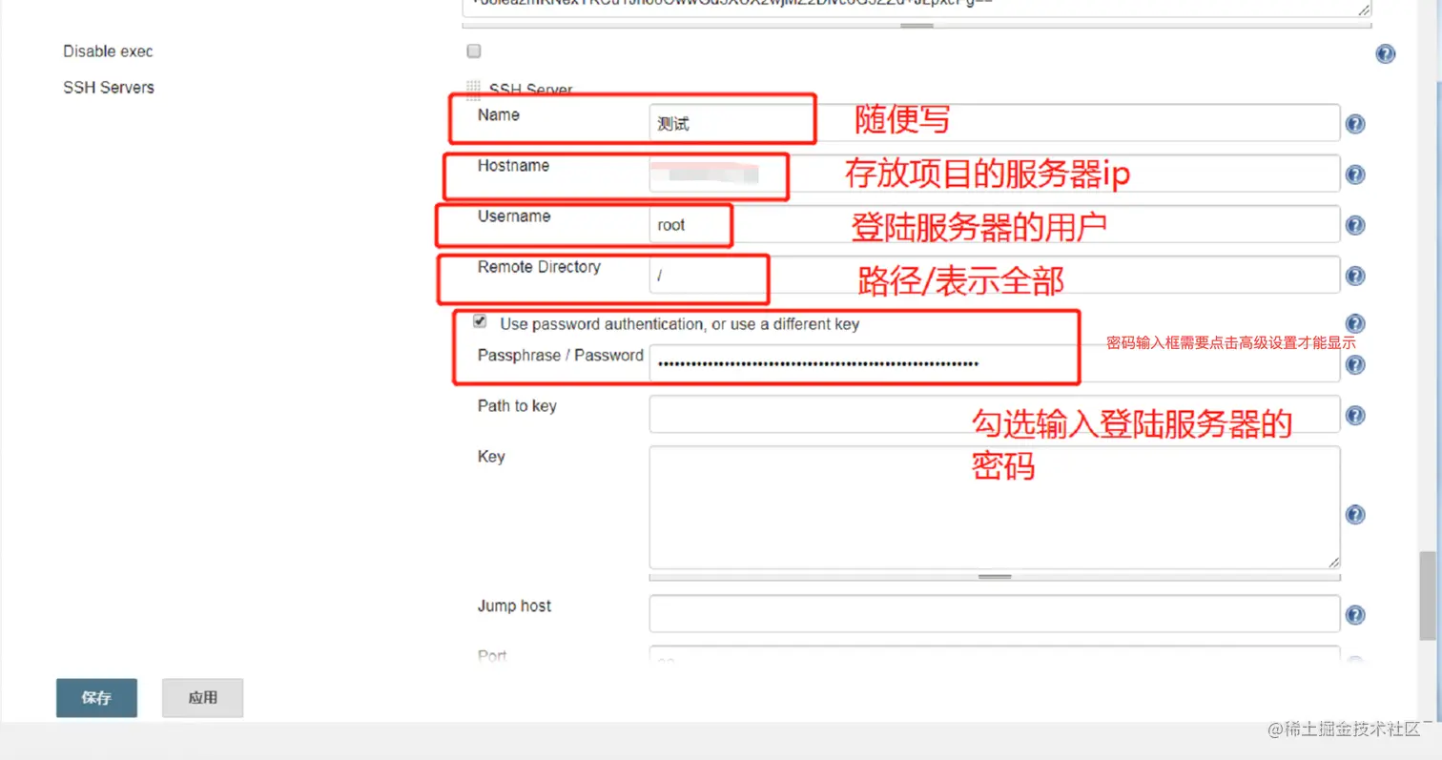Image resolution: width=1442 pixels, height=760 pixels.
Task: Click the Name input containing 测试
Action: tap(994, 123)
